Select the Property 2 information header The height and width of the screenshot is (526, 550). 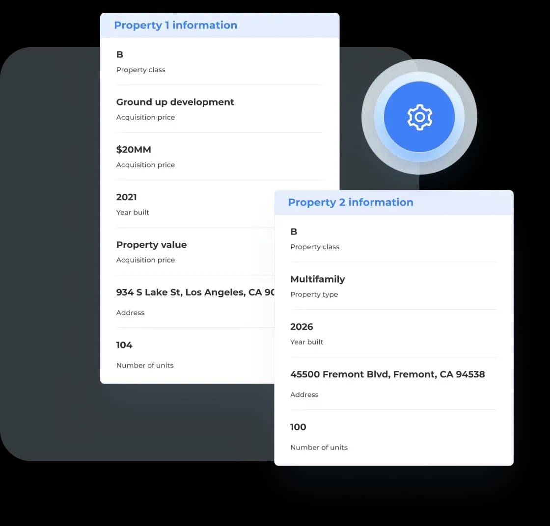pyautogui.click(x=350, y=203)
